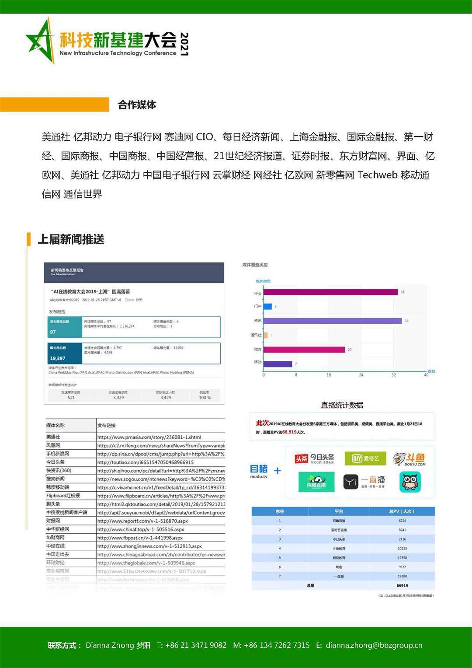Click the 快资讯(360) row name
Viewport: 472px width, 668px height.
click(59, 470)
